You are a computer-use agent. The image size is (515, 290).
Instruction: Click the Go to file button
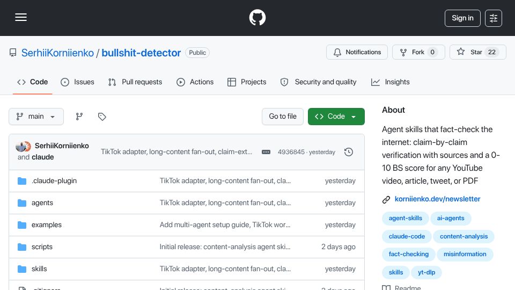tap(283, 117)
